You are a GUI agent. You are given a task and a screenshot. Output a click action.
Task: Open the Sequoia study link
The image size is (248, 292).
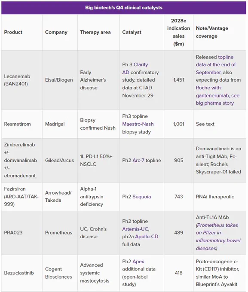click(x=142, y=197)
